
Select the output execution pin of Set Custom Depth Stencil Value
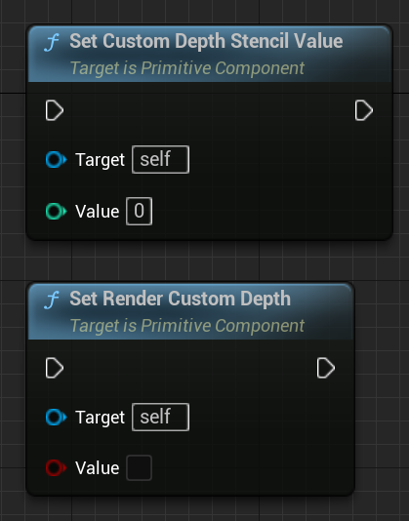coord(364,110)
